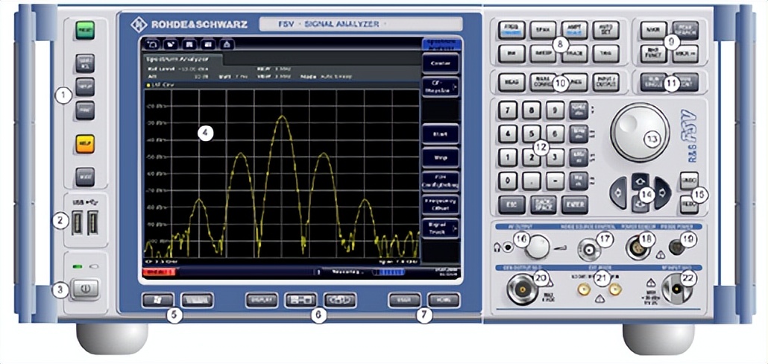This screenshot has width=768, height=364.
Task: Select the SETUP key on left panel
Action: (85, 87)
